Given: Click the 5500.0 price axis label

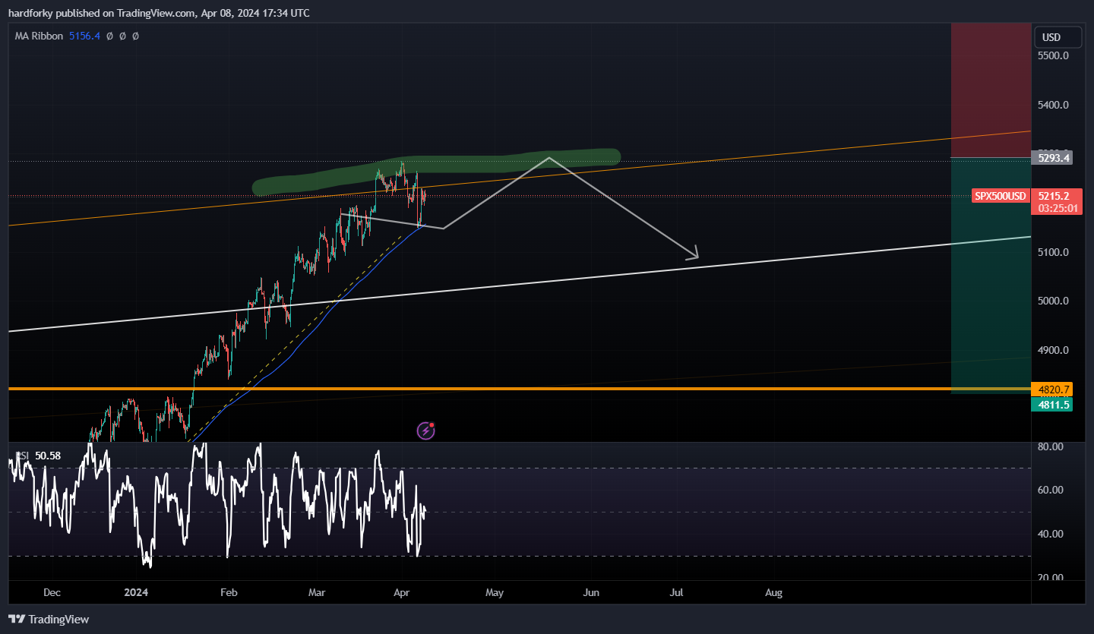Looking at the screenshot, I should pyautogui.click(x=1054, y=56).
